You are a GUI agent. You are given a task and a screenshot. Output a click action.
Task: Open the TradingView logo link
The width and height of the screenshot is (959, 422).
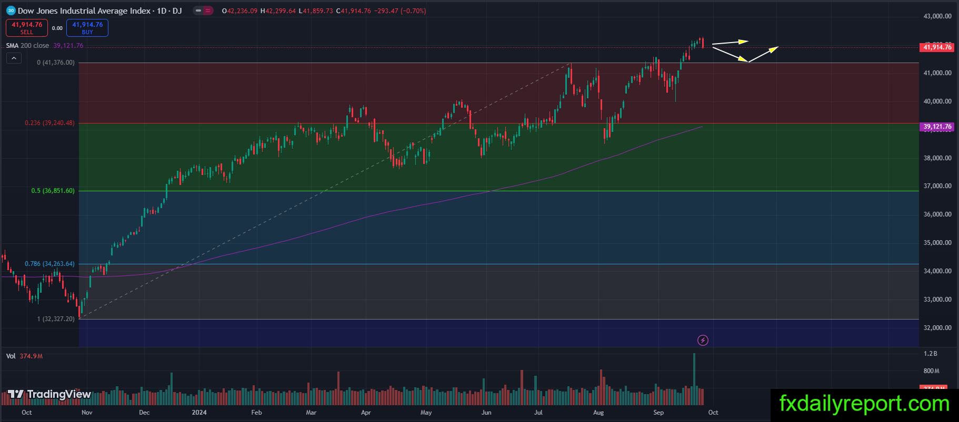click(49, 394)
